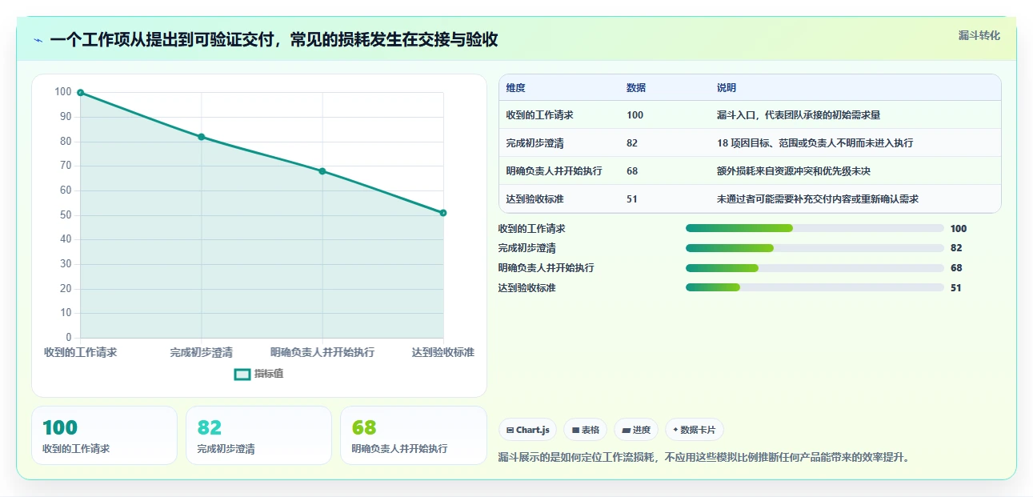This screenshot has width=1033, height=497.
Task: Click the 进度 chip
Action: (x=636, y=430)
